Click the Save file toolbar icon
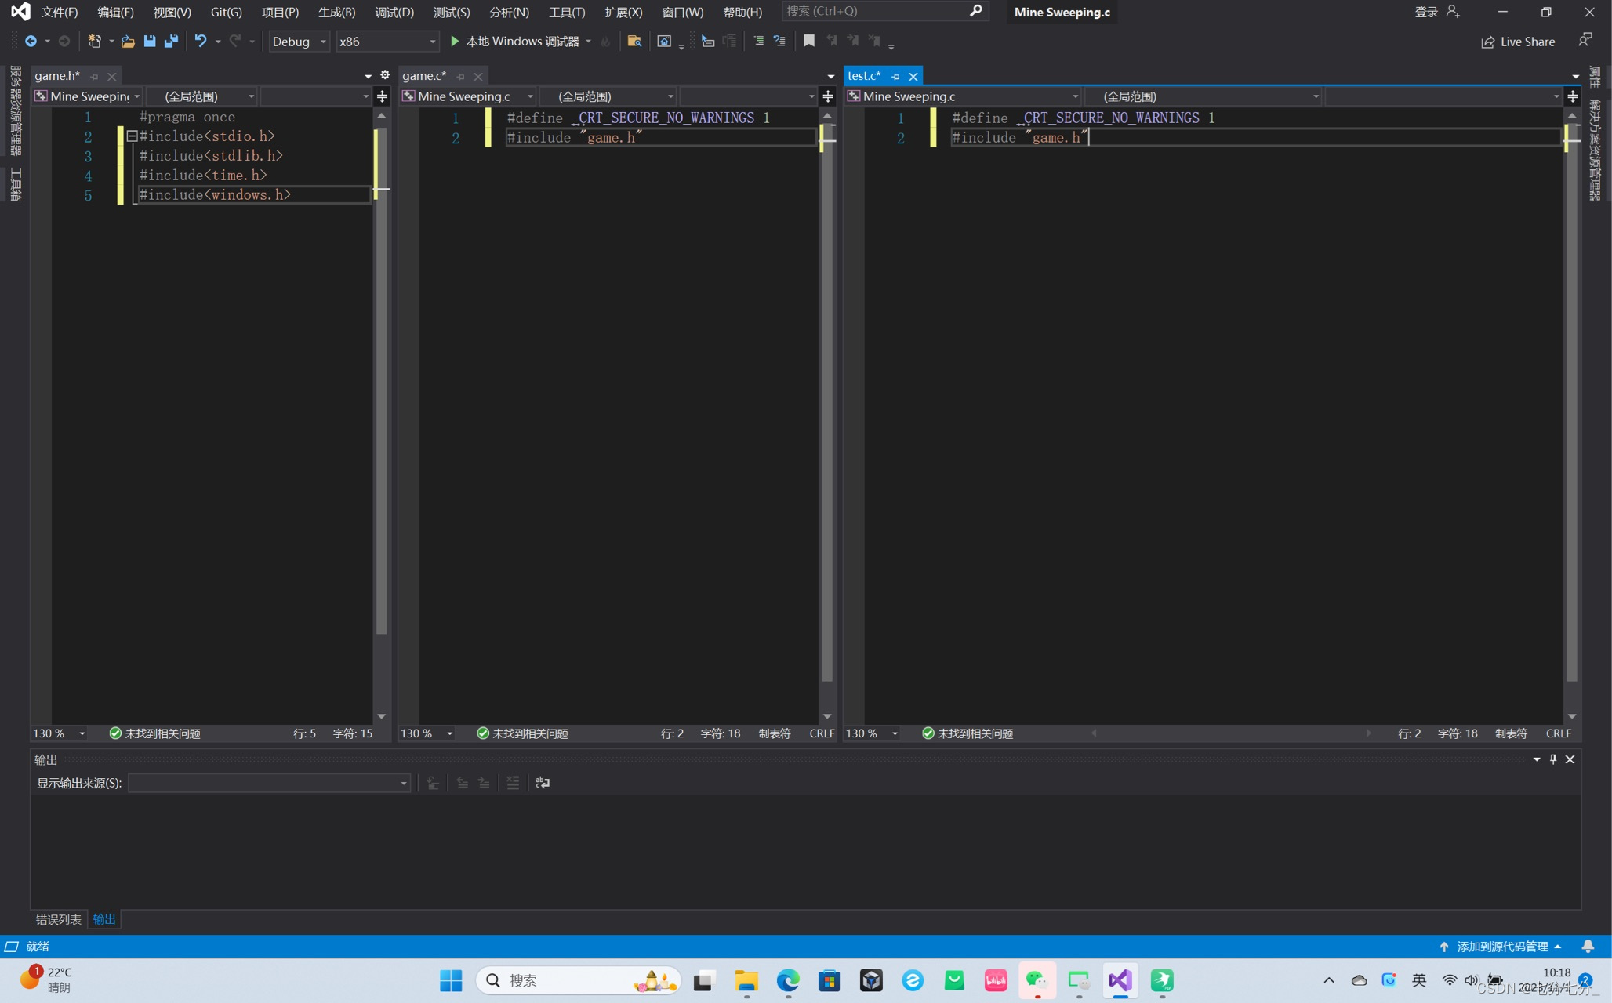The width and height of the screenshot is (1612, 1003). click(x=149, y=42)
